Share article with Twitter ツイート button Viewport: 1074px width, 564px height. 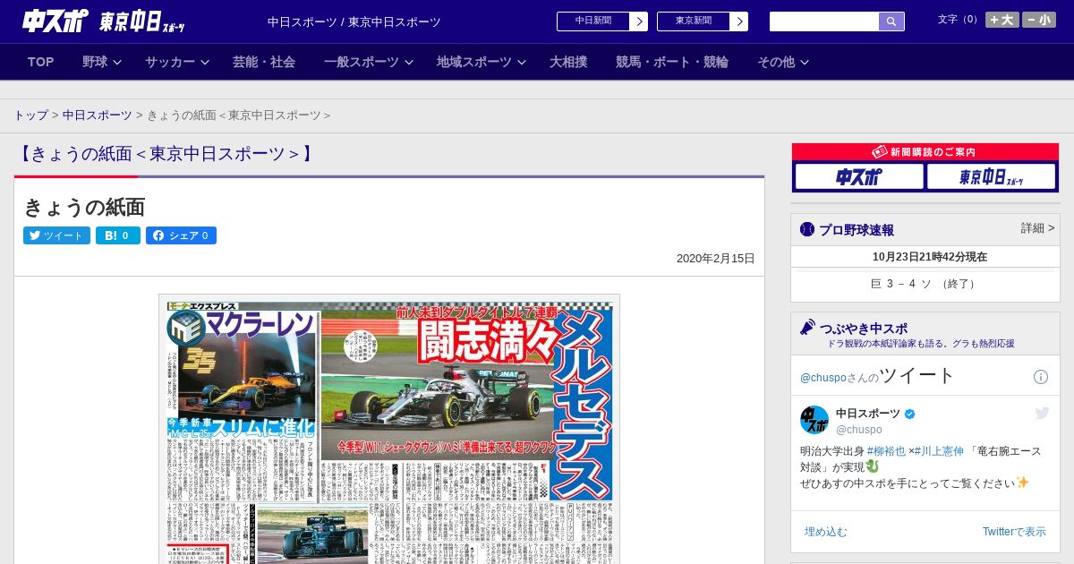click(56, 235)
